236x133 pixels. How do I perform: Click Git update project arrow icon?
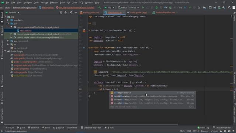[185, 7]
